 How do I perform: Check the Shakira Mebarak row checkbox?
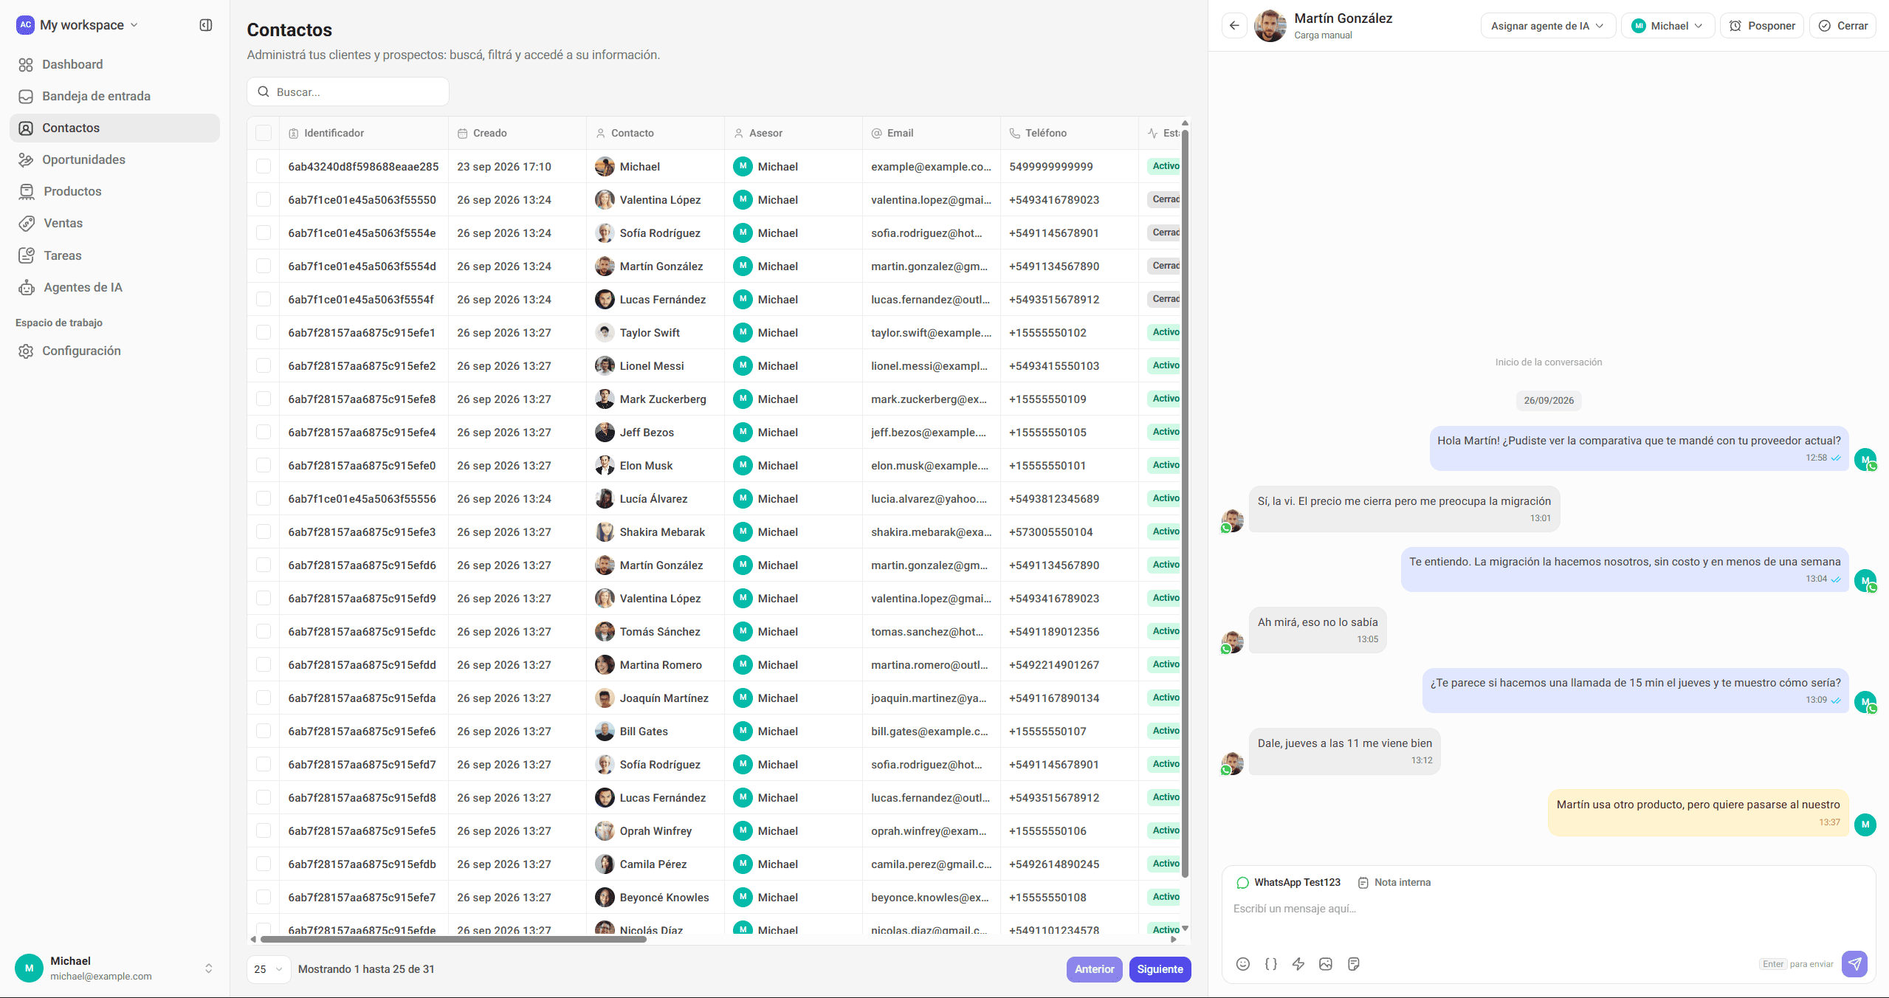point(264,531)
